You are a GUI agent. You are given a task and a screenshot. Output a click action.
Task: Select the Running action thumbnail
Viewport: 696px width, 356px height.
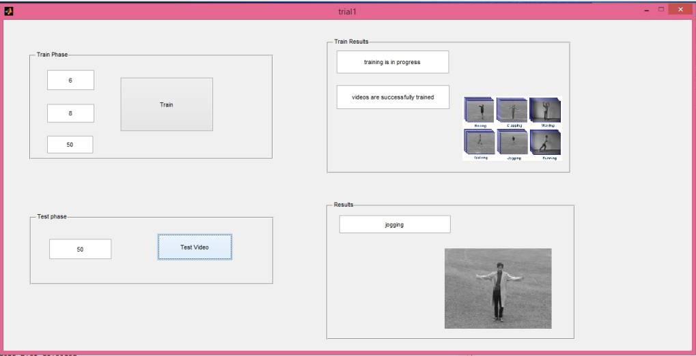(x=545, y=143)
